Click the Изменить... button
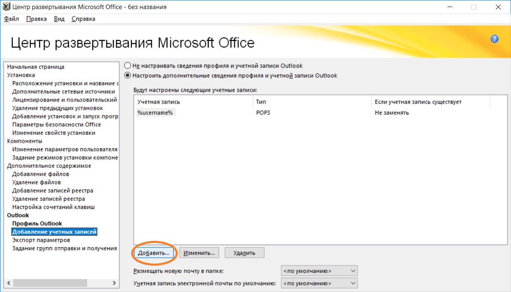The height and width of the screenshot is (292, 511). [200, 253]
